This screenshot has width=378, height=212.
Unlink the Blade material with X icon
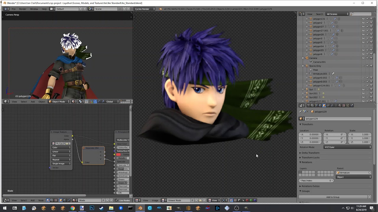[111, 201]
